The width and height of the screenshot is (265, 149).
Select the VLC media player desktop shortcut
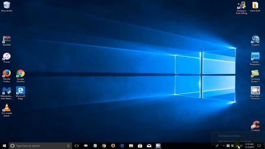pos(7,110)
